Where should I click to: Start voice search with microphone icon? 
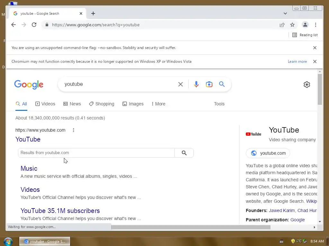[196, 84]
